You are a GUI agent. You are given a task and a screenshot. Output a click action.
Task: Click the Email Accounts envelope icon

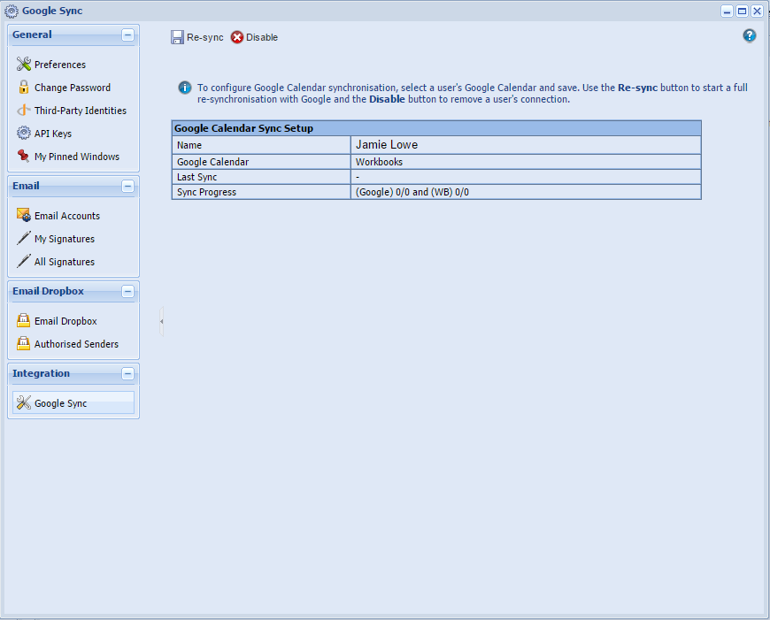coord(24,215)
